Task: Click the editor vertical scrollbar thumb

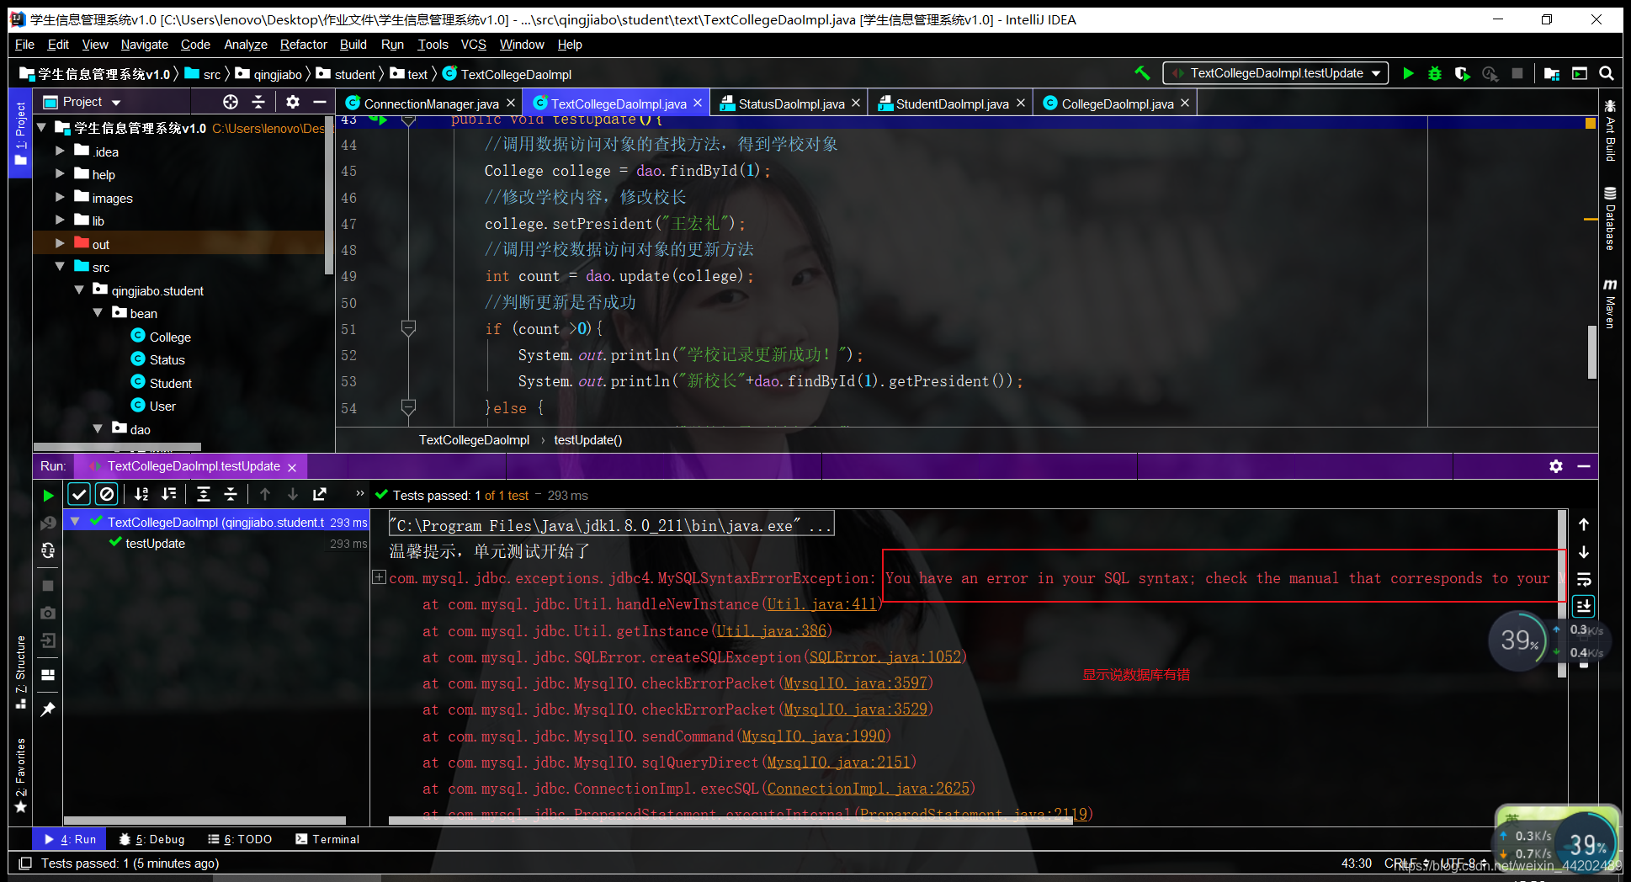Action: coord(1591,352)
